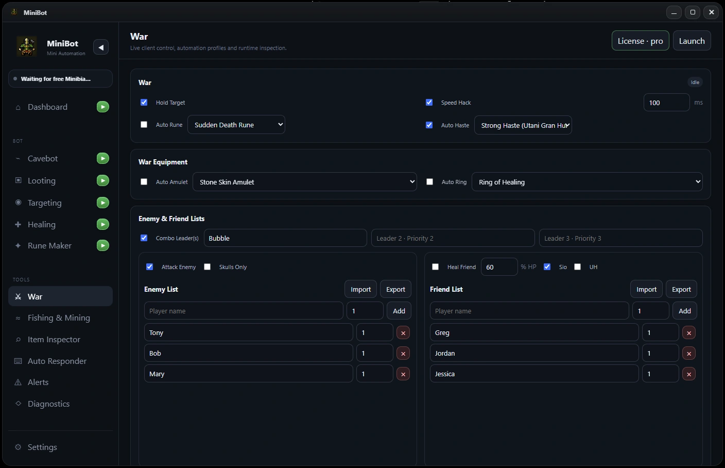725x468 pixels.
Task: Disable the Speed Hack checkbox
Action: tap(429, 103)
